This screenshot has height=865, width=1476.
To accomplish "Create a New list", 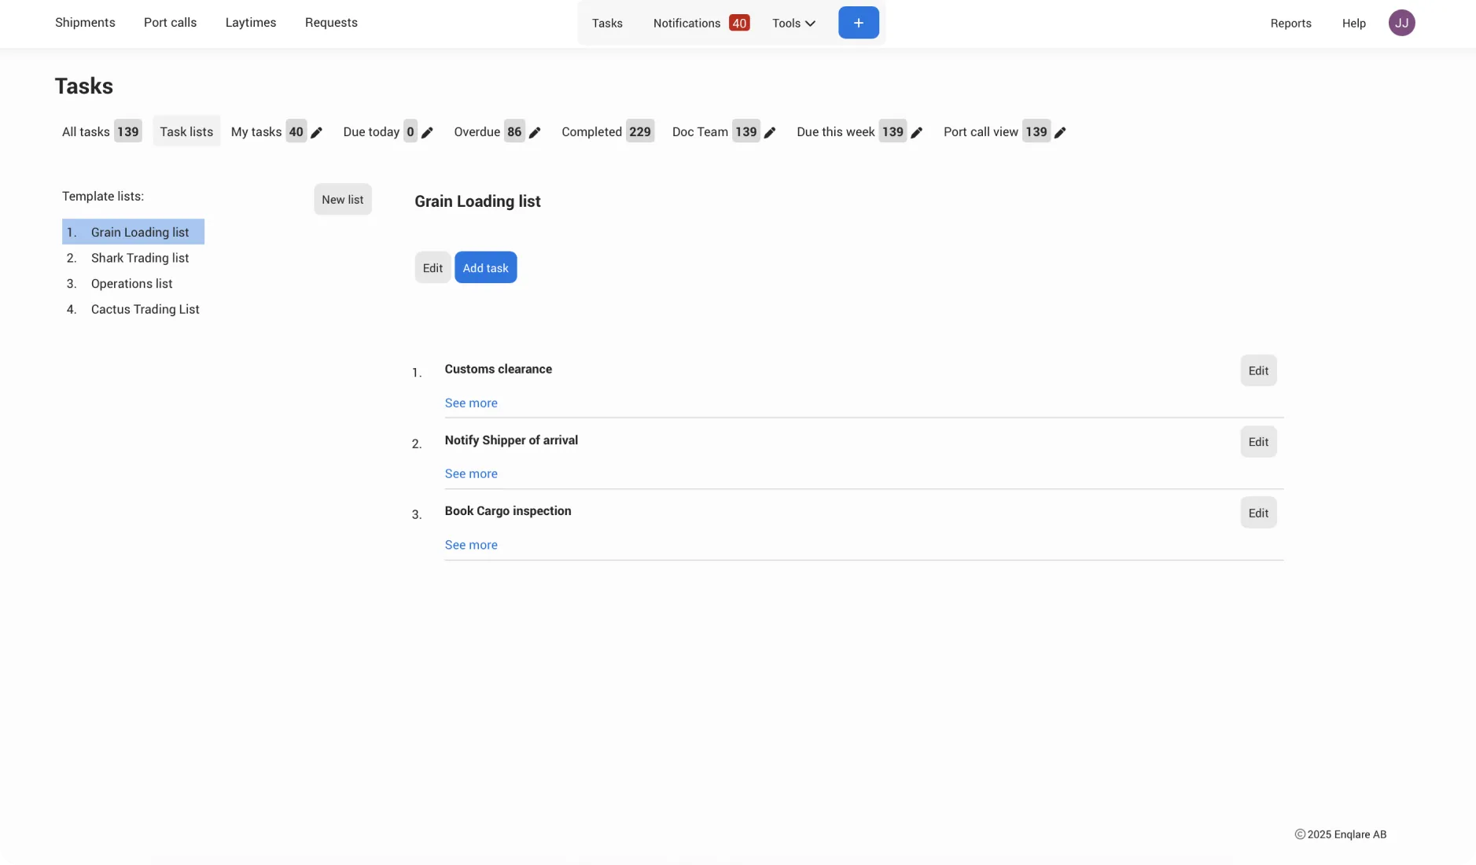I will point(342,200).
